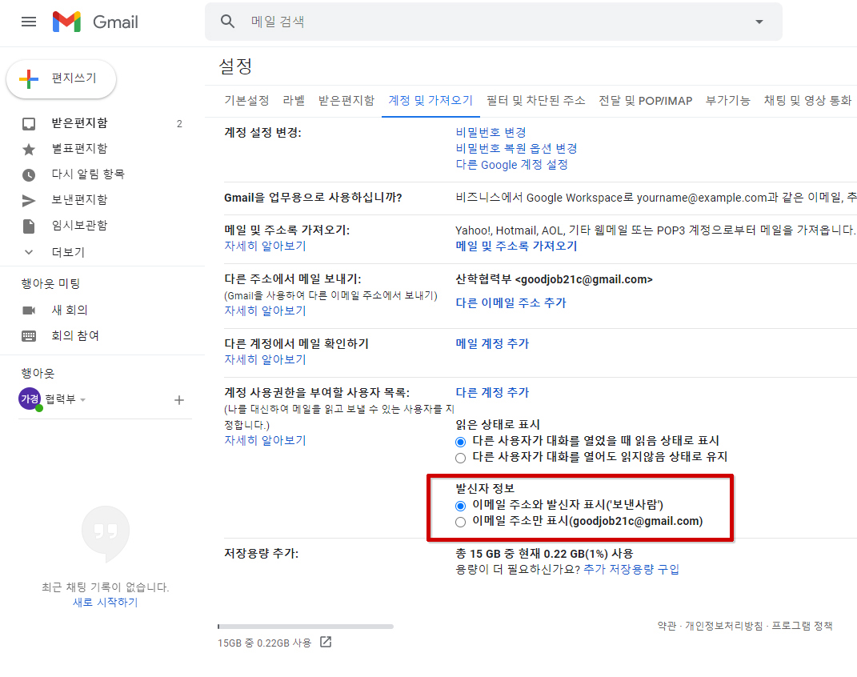This screenshot has width=857, height=677.
Task: Click 다른 계정 추가 link
Action: (x=492, y=392)
